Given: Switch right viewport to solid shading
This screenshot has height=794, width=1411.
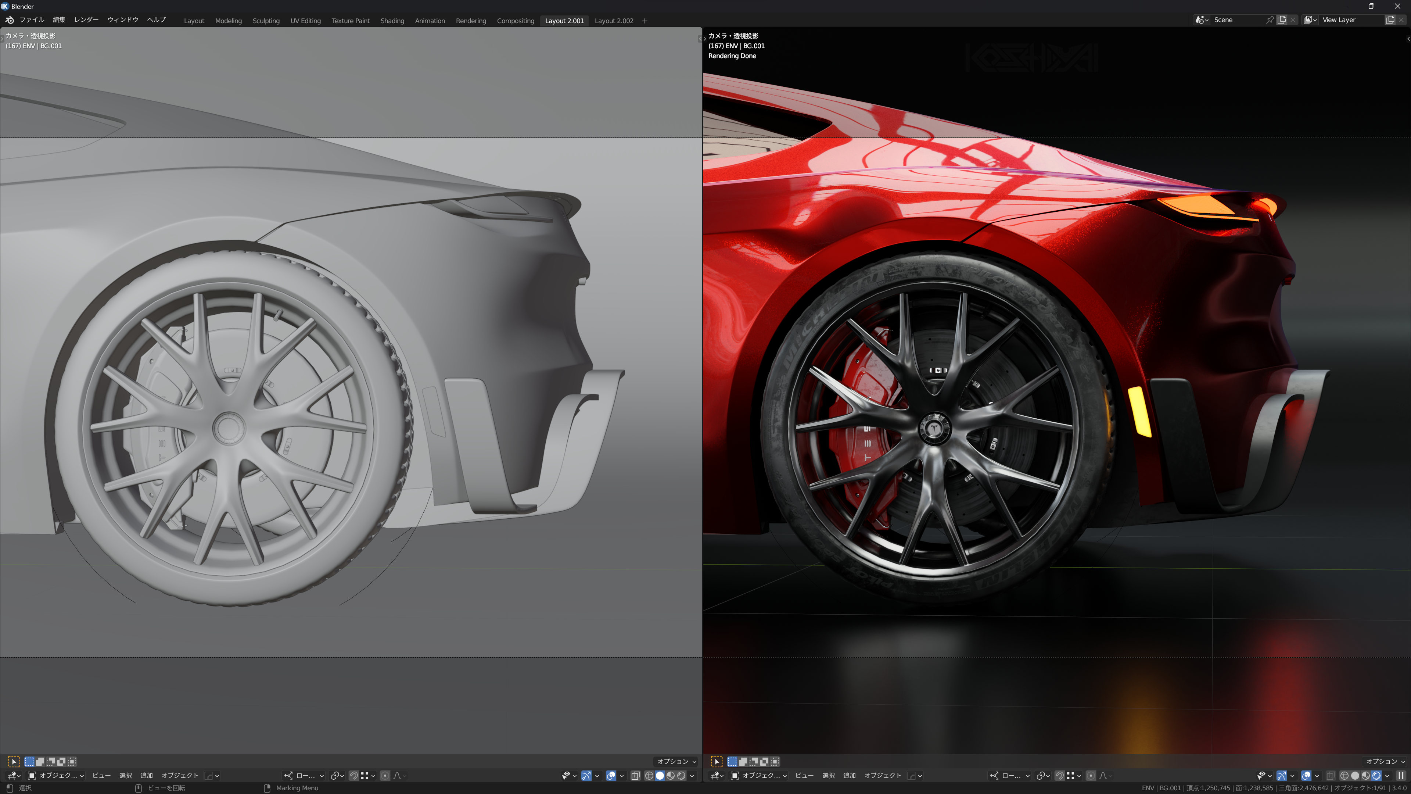Looking at the screenshot, I should (1355, 775).
